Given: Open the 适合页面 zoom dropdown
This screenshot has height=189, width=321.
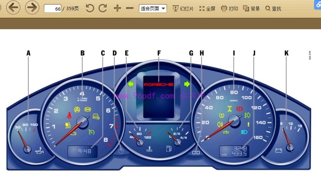Looking at the screenshot, I should tap(153, 8).
